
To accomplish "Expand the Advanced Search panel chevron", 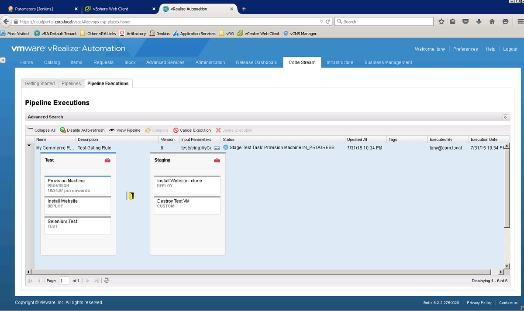I will click(x=505, y=117).
